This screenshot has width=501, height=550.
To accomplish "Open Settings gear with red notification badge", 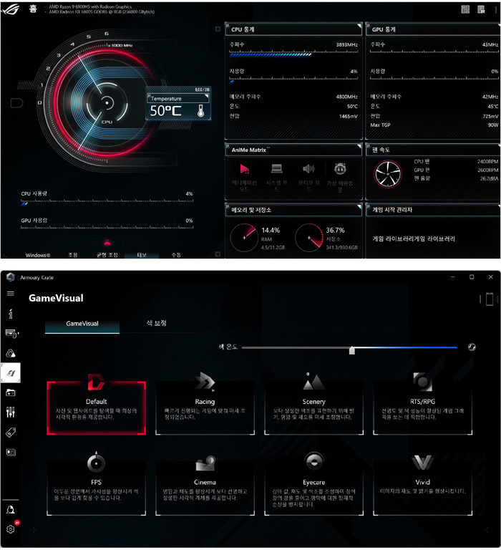I will tap(11, 529).
